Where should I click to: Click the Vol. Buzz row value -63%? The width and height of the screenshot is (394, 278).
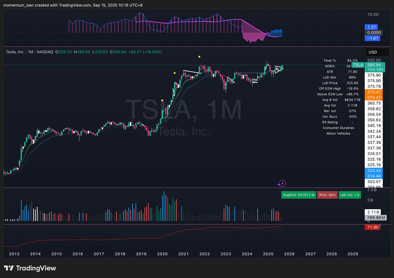(x=352, y=117)
